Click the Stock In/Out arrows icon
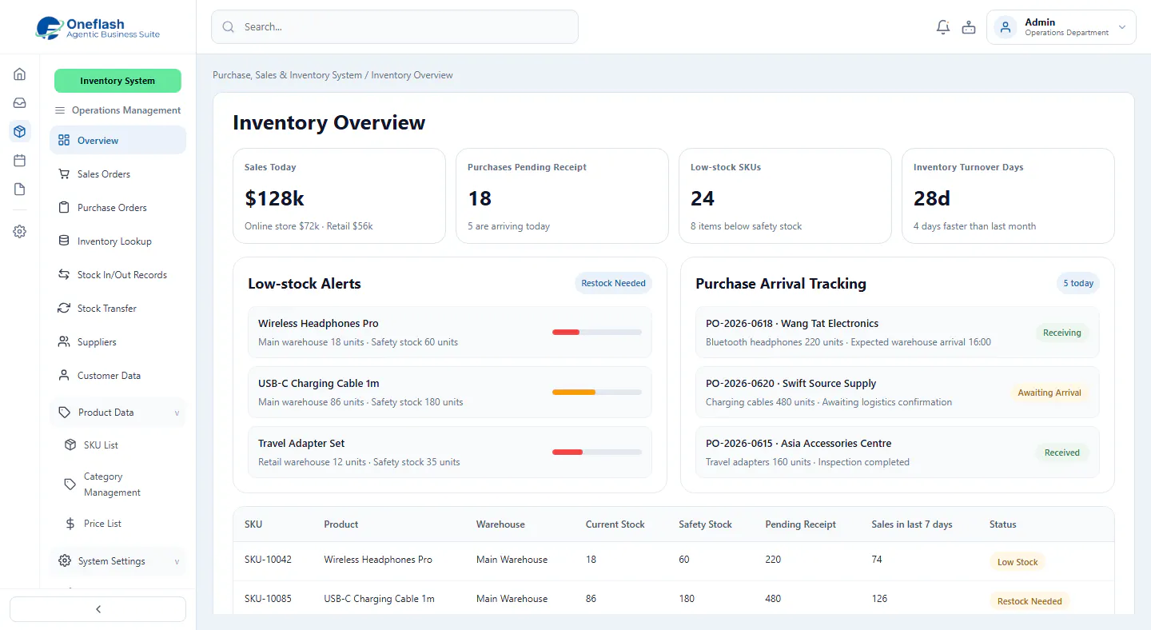 coord(64,275)
